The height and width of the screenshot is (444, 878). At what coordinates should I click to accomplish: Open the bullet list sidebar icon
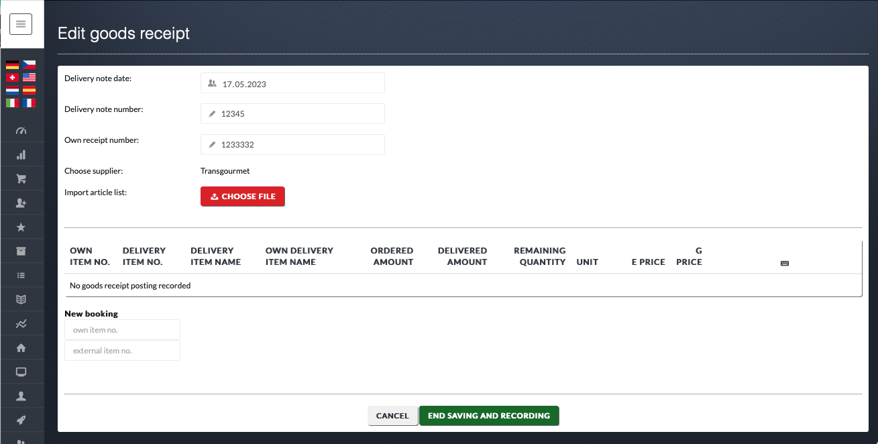point(21,275)
